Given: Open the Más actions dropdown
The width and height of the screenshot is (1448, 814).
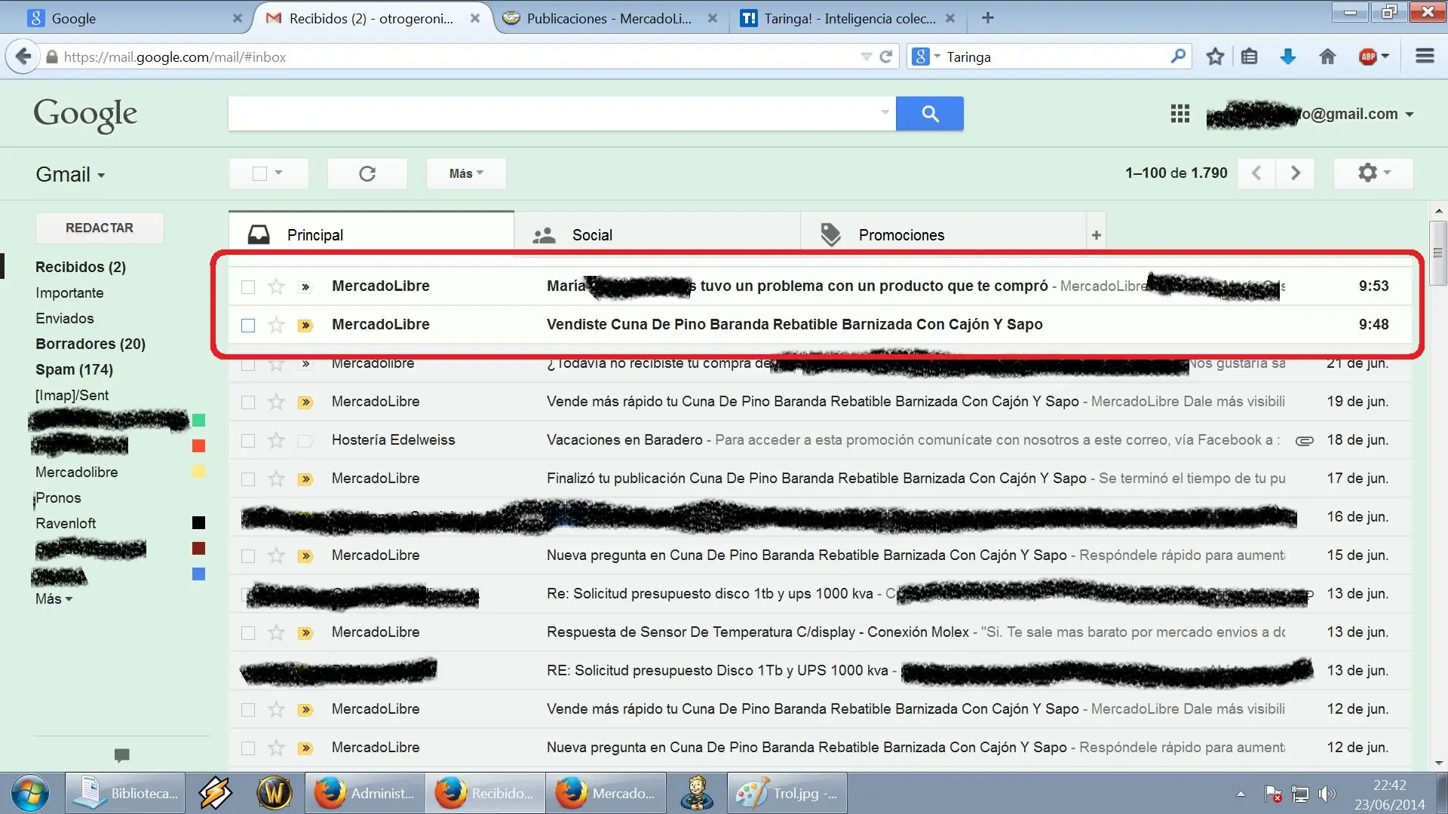Looking at the screenshot, I should pyautogui.click(x=465, y=174).
